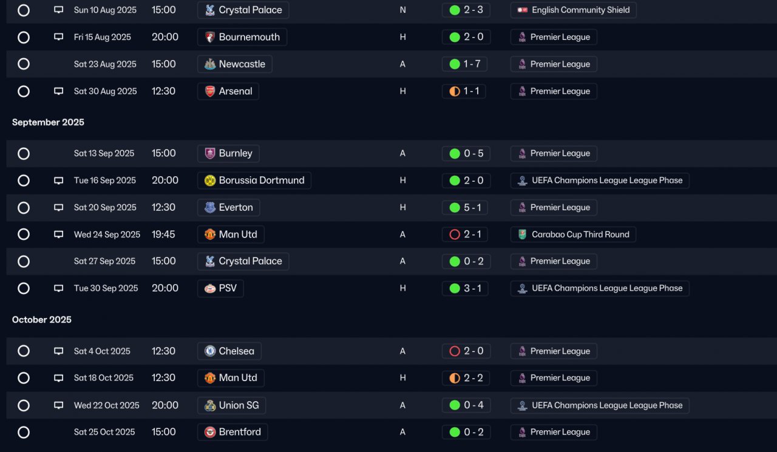The image size is (777, 452).
Task: Click the green win indicator for Everton result
Action: coord(455,208)
